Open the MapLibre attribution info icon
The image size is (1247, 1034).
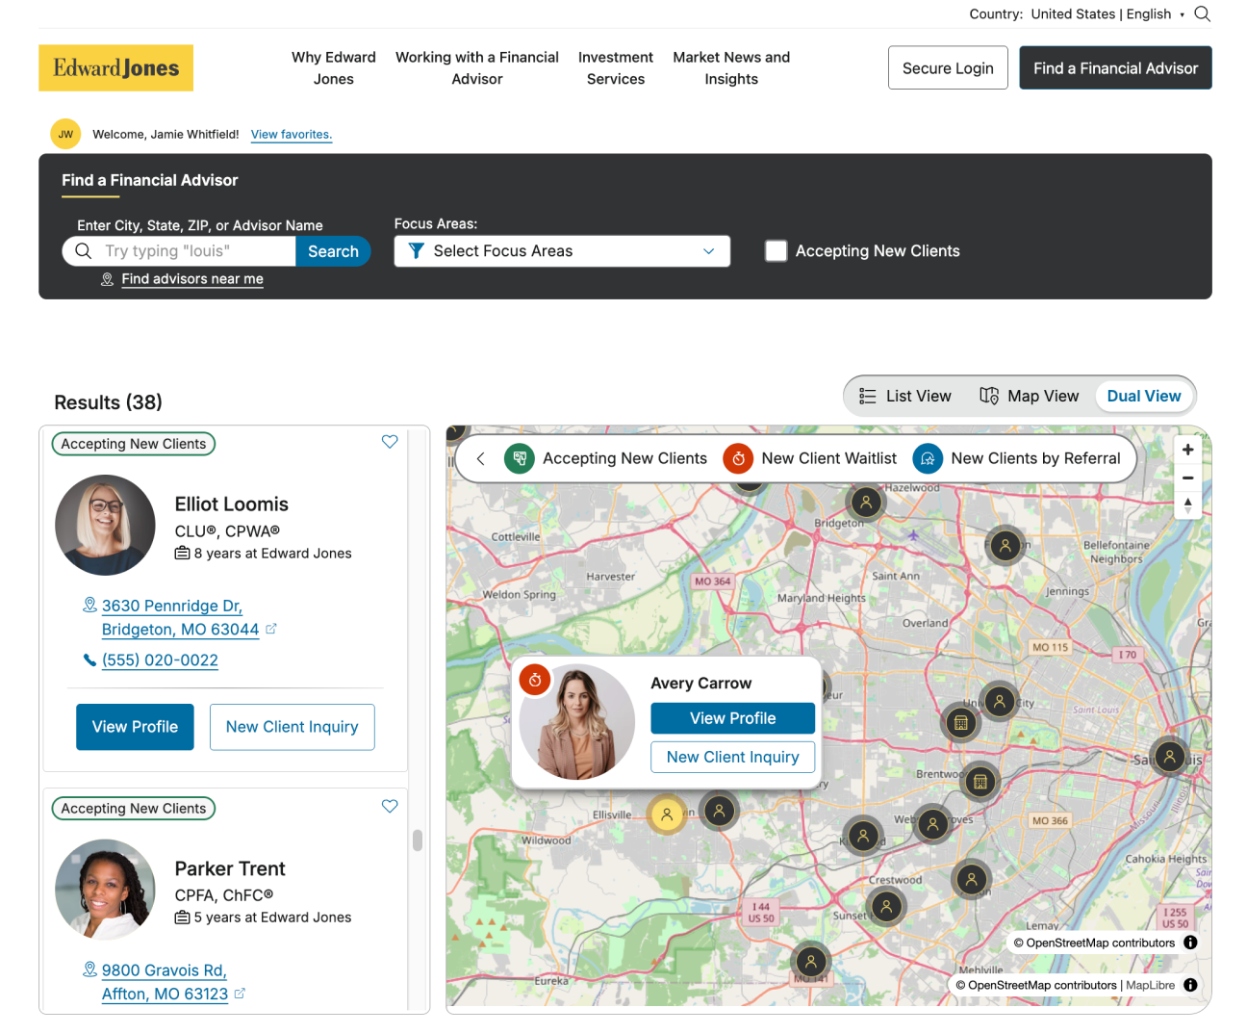[x=1190, y=985]
